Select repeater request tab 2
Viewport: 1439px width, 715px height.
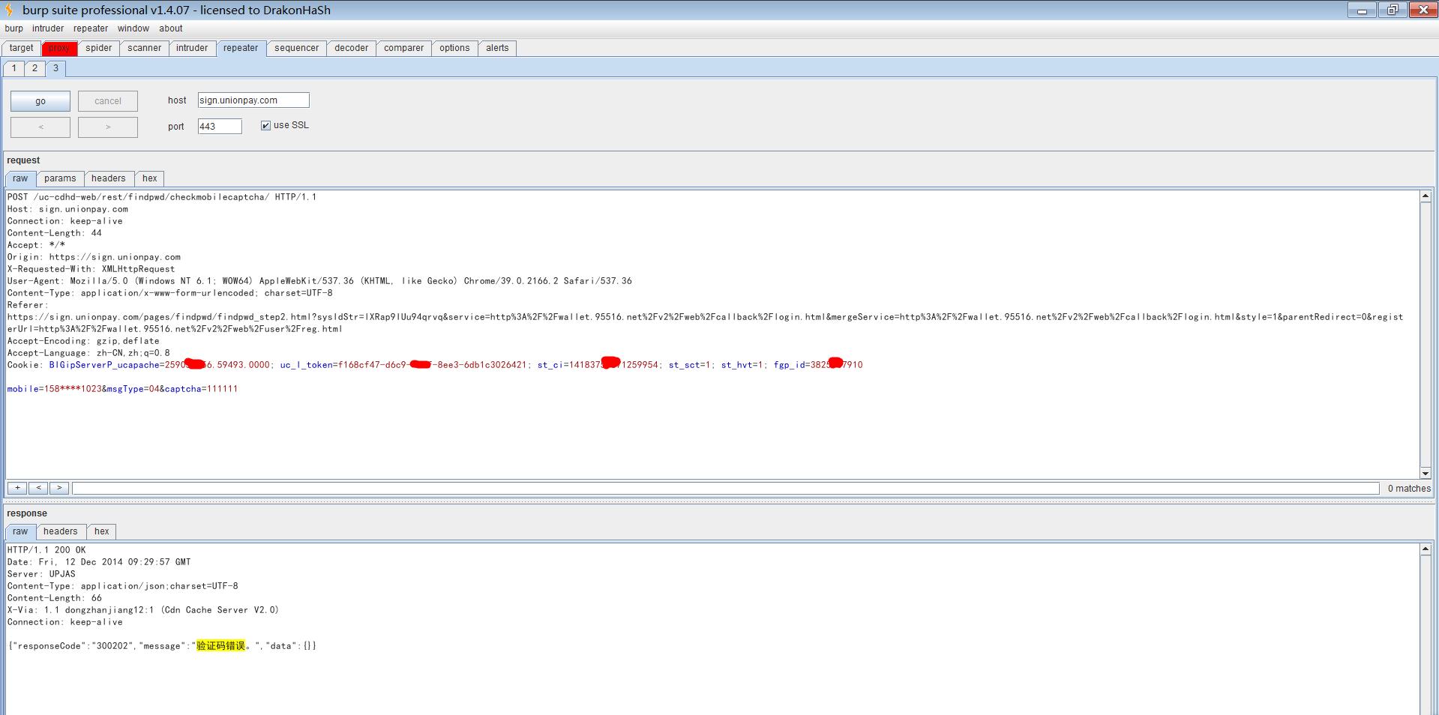coord(34,68)
